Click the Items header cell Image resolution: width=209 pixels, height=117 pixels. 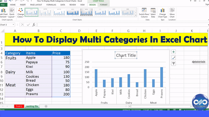click(38, 53)
